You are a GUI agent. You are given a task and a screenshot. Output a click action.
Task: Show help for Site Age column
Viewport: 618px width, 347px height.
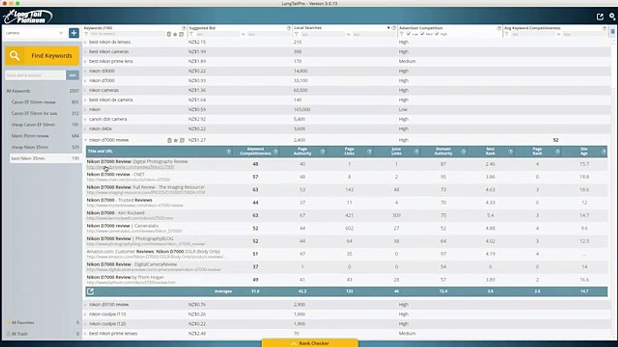(x=604, y=151)
